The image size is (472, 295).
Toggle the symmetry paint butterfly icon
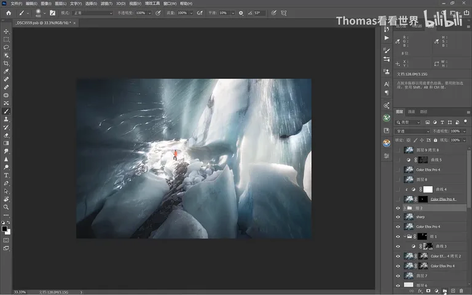(283, 13)
